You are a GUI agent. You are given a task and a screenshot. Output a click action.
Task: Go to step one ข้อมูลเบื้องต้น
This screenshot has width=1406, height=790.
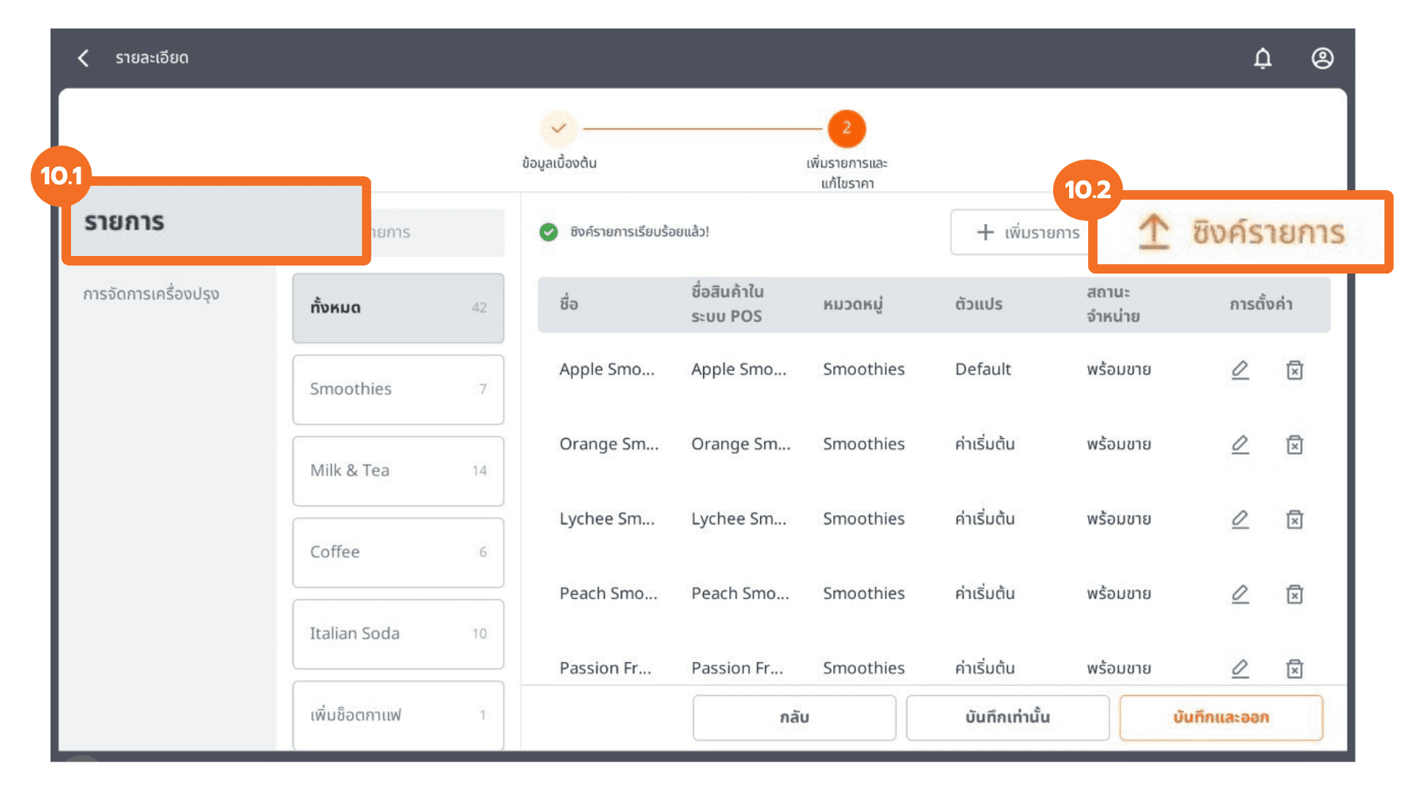[559, 129]
